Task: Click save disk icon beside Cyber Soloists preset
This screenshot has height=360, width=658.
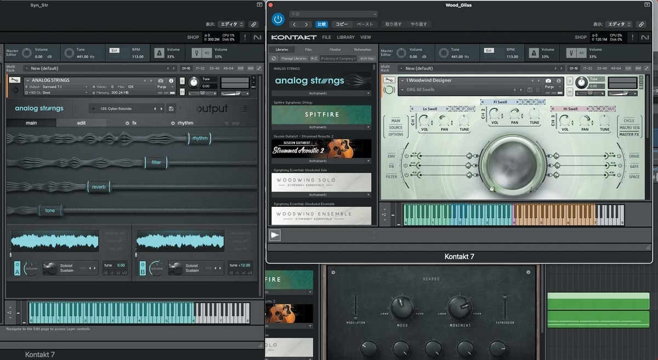Action: coord(171,109)
